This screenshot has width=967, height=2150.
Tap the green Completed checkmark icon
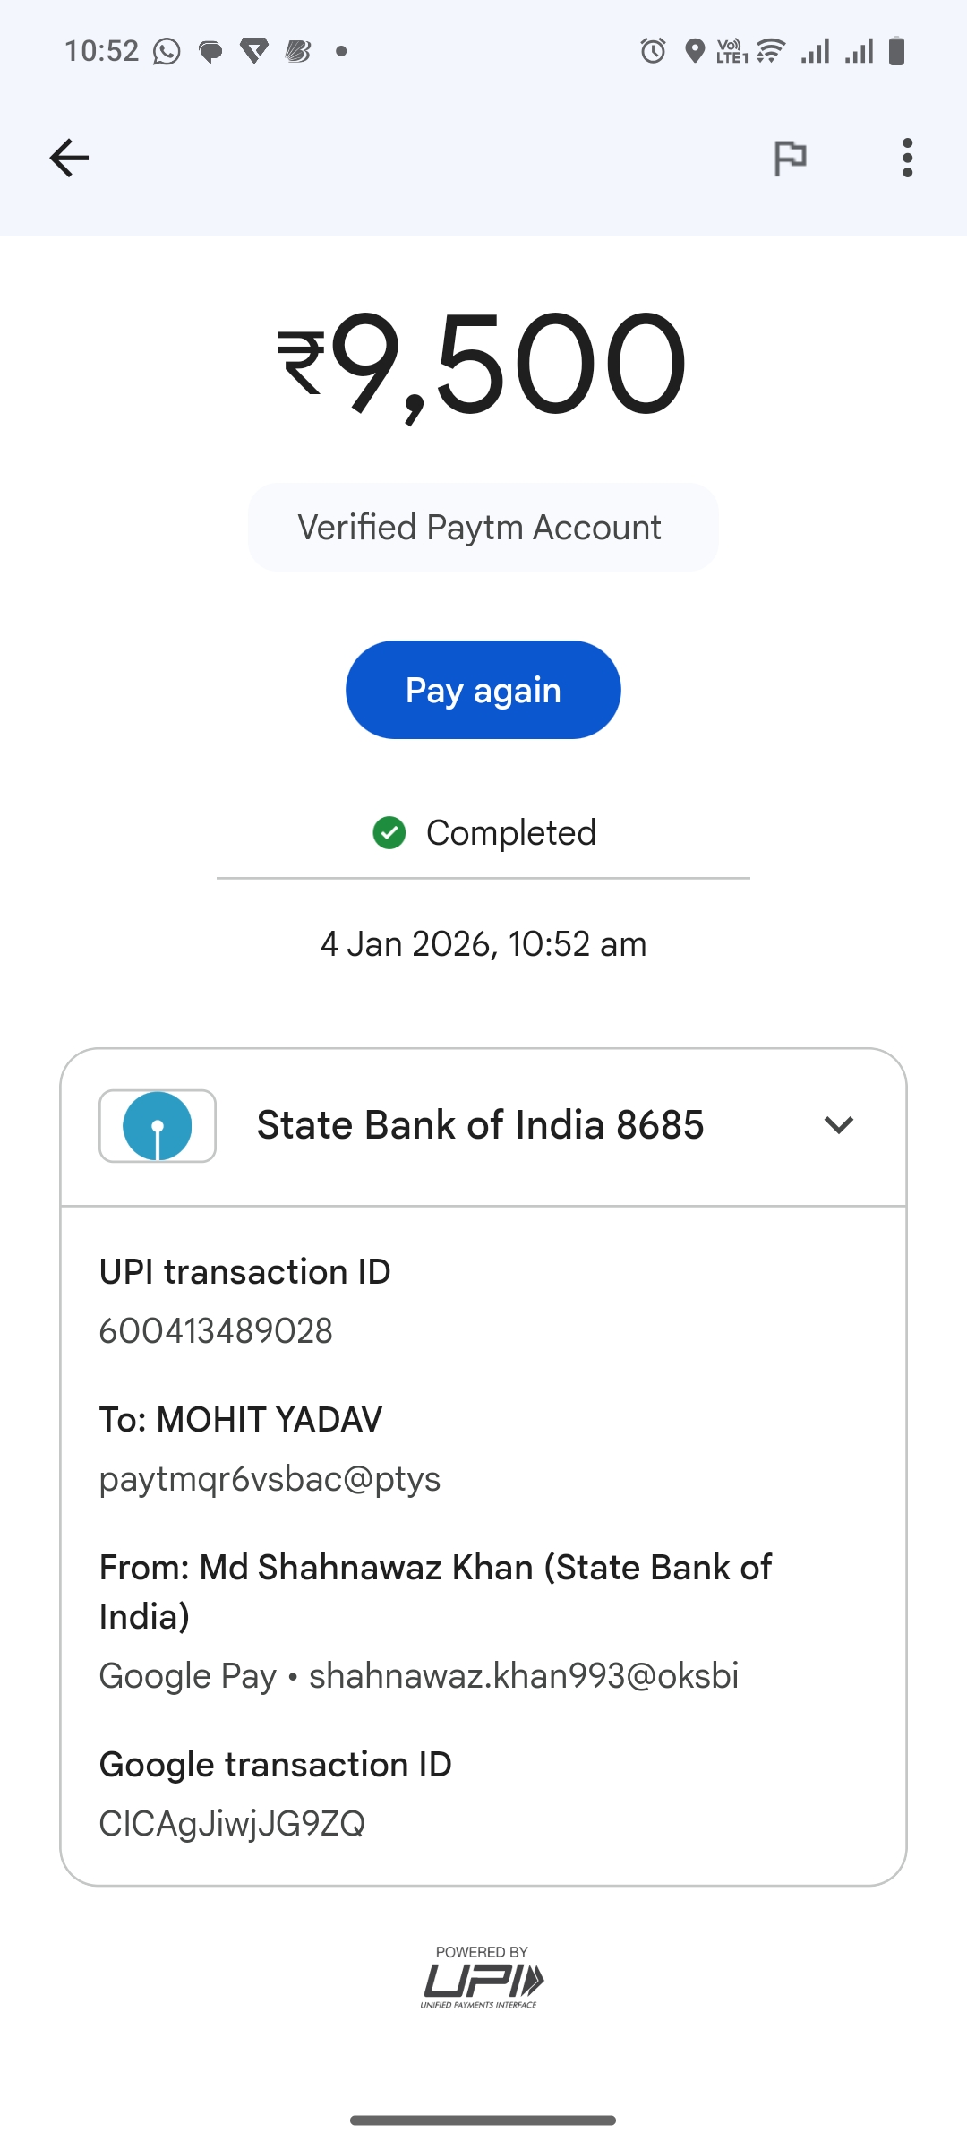pyautogui.click(x=389, y=833)
